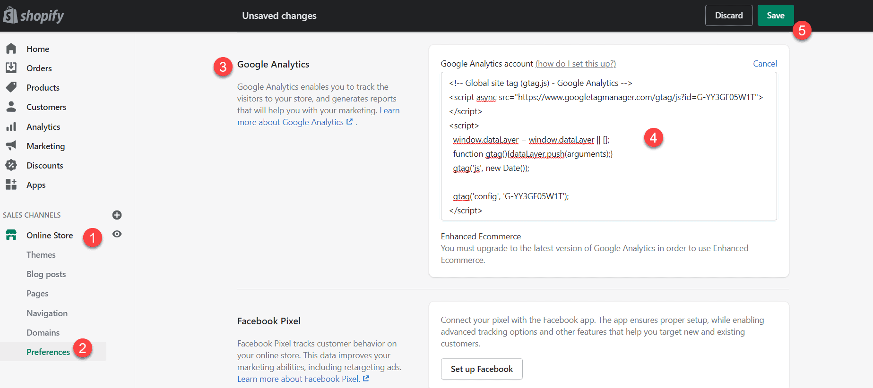Open Domains under Online Store
The image size is (873, 388).
click(x=43, y=332)
